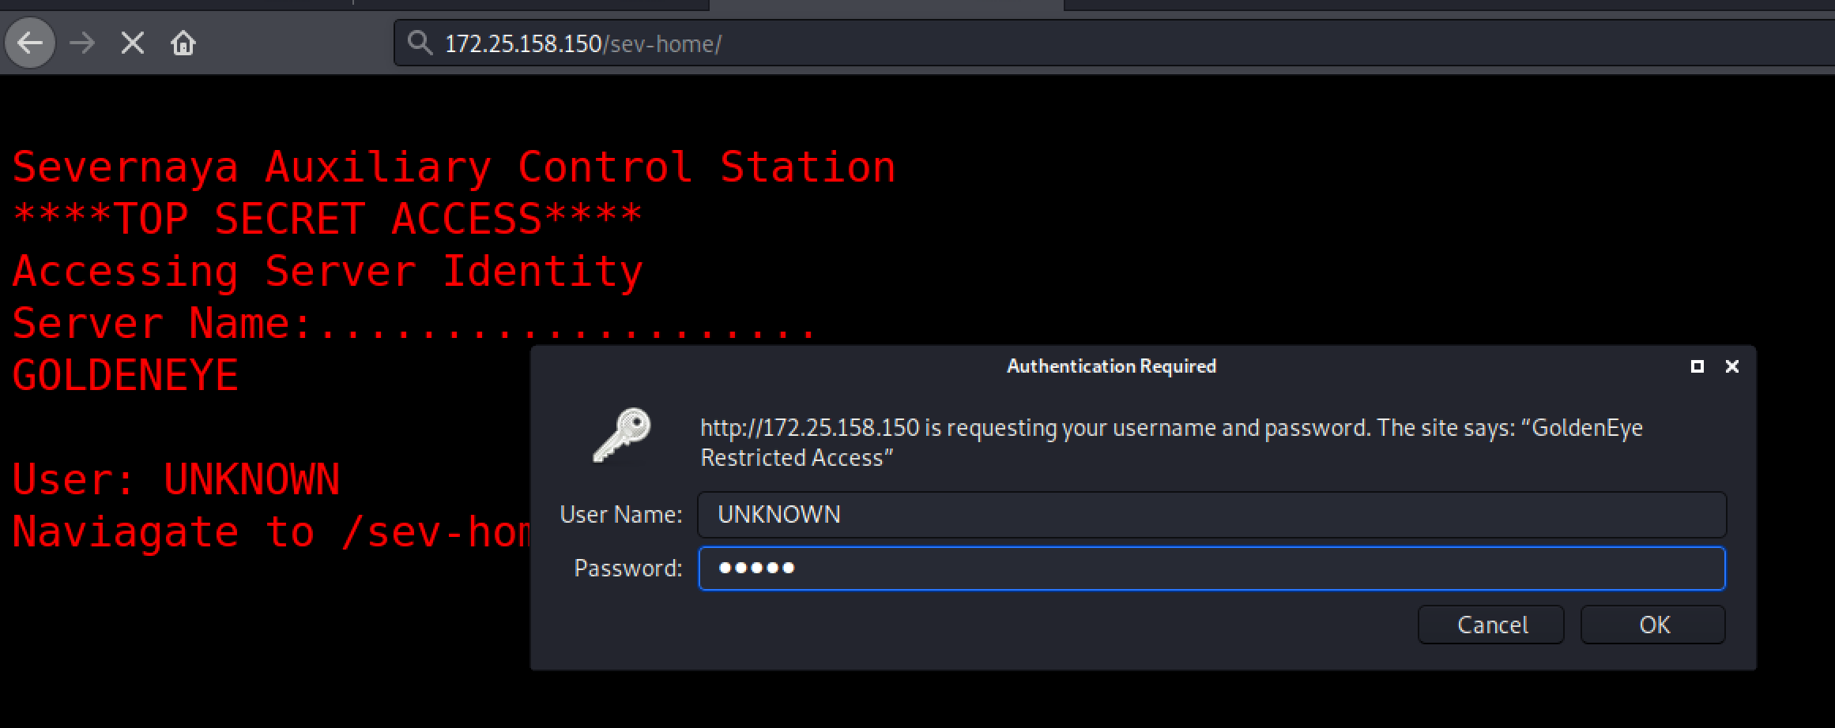
Task: Click the 'Server Name:' line
Action: (x=413, y=324)
